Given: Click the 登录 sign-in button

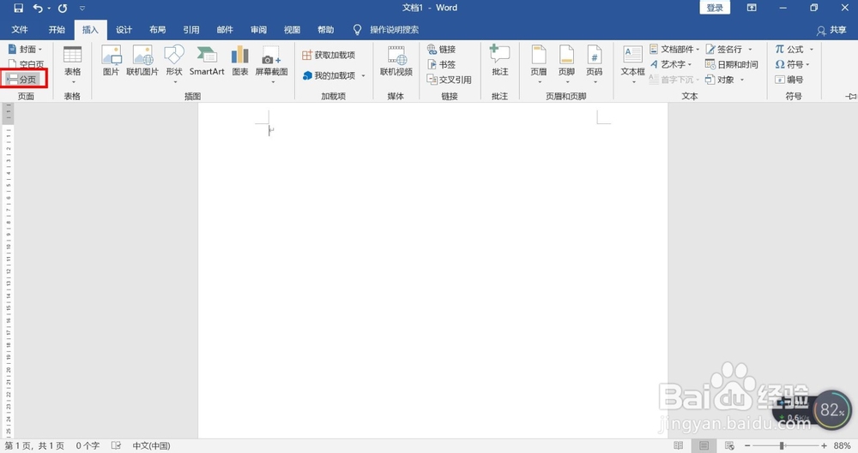Looking at the screenshot, I should point(715,8).
